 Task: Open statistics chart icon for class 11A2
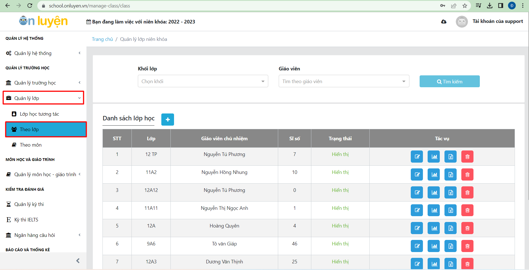(434, 174)
